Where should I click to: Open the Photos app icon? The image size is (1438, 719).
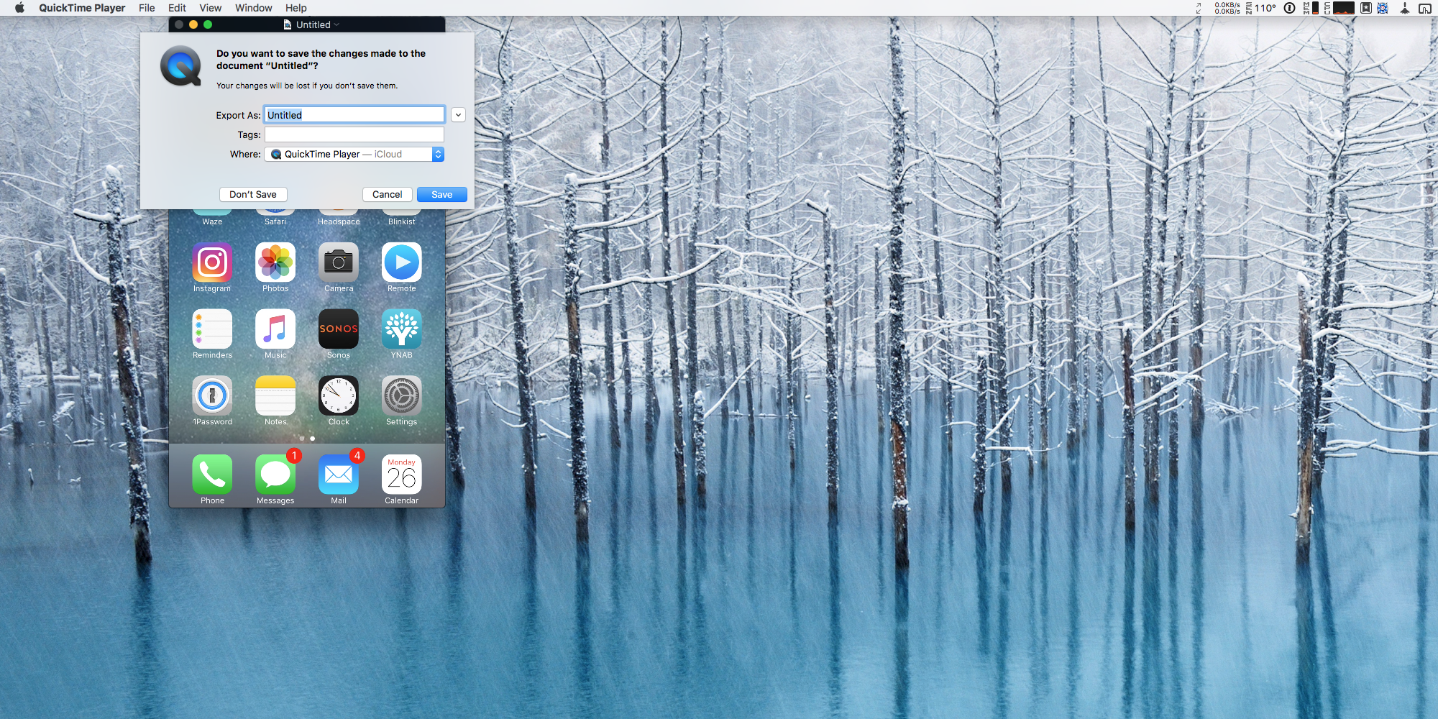(x=275, y=262)
